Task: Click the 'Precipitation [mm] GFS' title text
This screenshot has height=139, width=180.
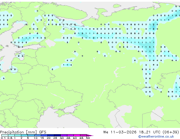Action: pos(23,132)
